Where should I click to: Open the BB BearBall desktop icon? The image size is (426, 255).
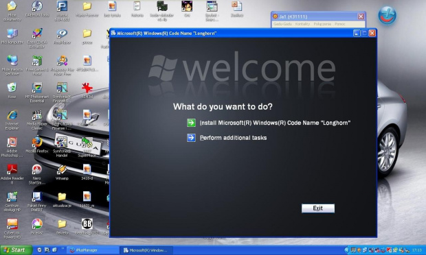point(87,226)
